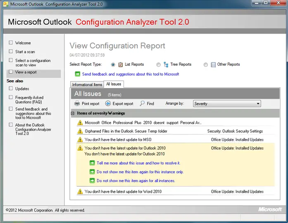Click the Tree Reports hierarchy icon
The height and width of the screenshot is (223, 288).
(166, 65)
